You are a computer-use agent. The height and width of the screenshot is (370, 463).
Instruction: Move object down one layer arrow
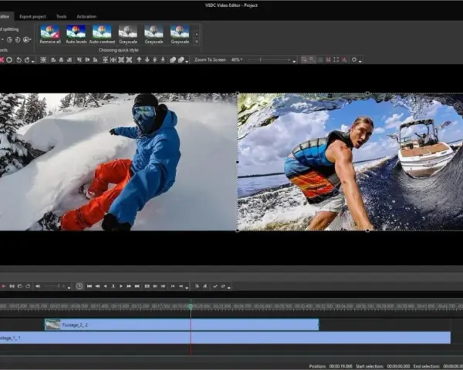point(147,60)
